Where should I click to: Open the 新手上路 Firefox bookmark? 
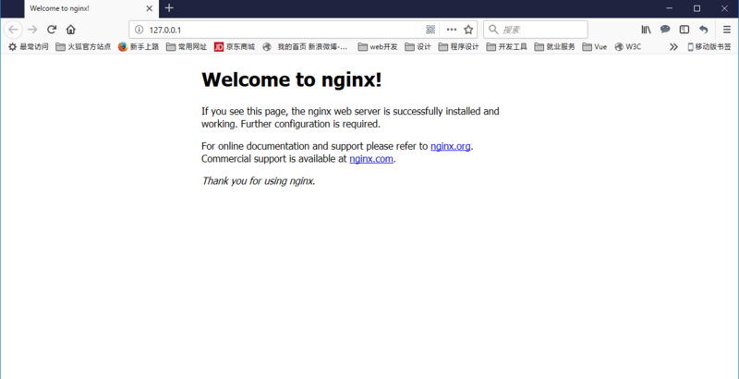click(139, 46)
